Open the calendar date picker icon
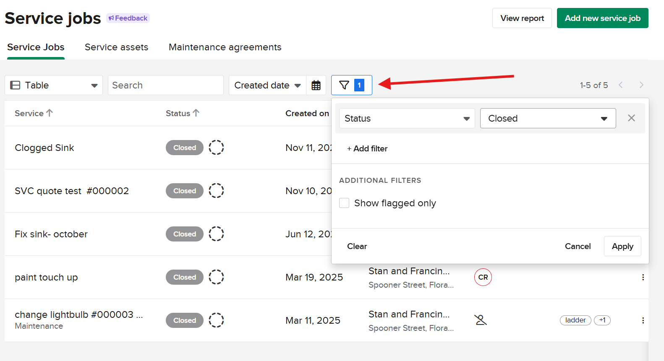The image size is (664, 361). (316, 85)
